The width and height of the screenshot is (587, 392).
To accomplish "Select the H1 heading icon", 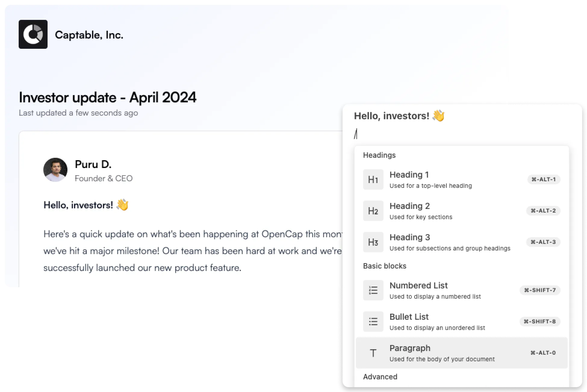I will (x=373, y=179).
